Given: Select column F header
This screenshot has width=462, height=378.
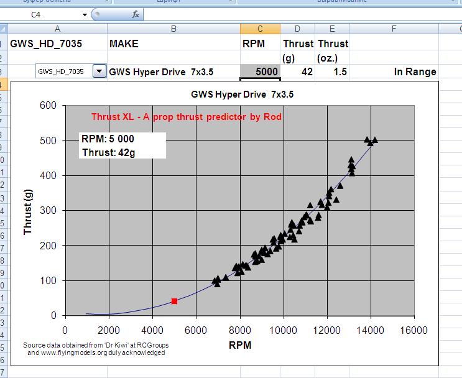Looking at the screenshot, I should (394, 29).
